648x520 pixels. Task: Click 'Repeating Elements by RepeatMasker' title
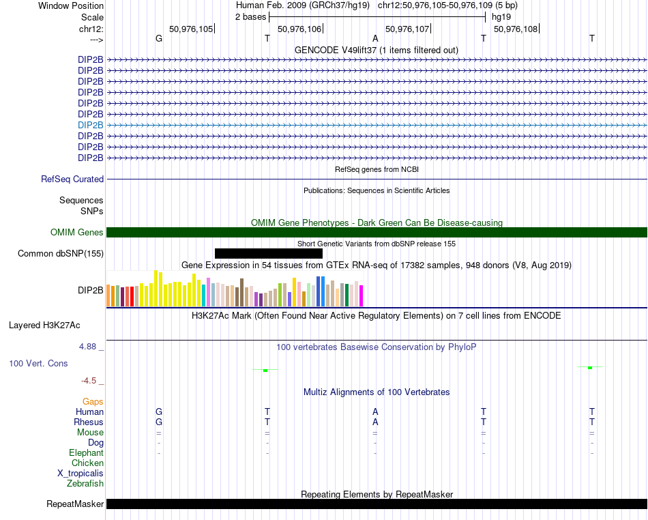coord(377,494)
